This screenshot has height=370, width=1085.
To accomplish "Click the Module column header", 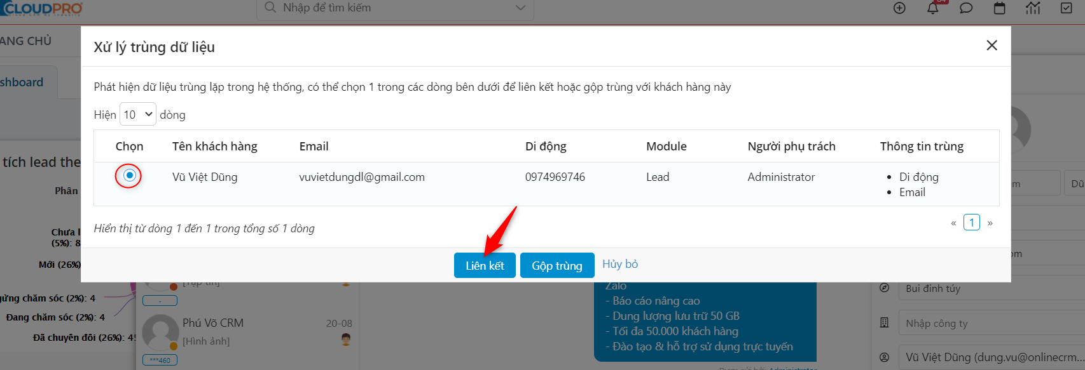I will pos(667,146).
